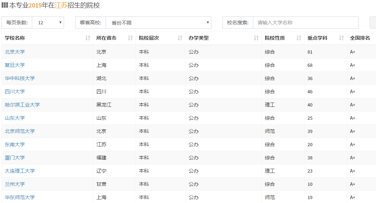Open 兰州大学 link
376x203 pixels.
[x=15, y=184]
